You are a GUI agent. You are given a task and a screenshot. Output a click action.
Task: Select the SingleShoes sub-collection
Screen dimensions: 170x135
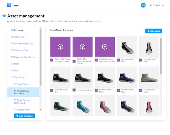[x=22, y=84]
